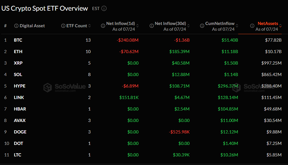Select the DOT asset name

point(18,143)
